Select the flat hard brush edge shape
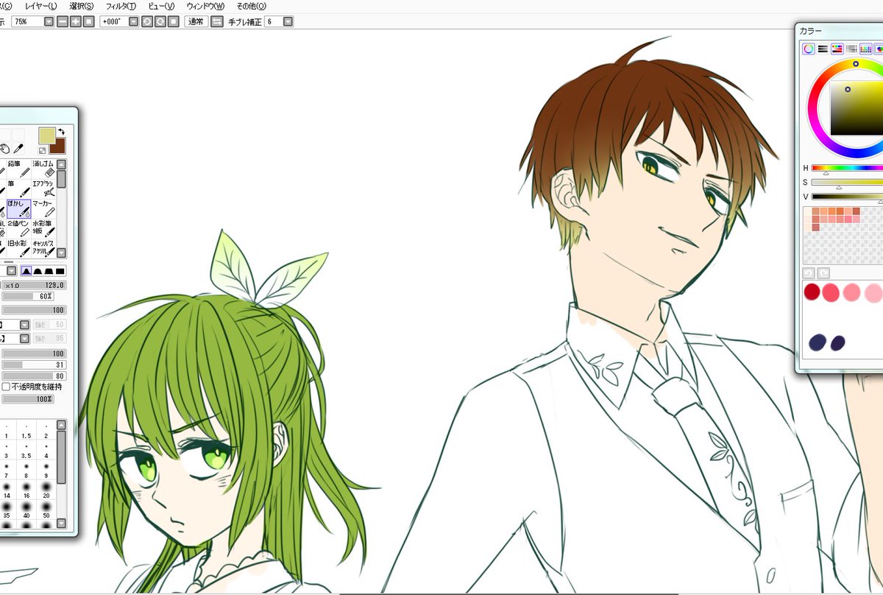 tap(60, 271)
